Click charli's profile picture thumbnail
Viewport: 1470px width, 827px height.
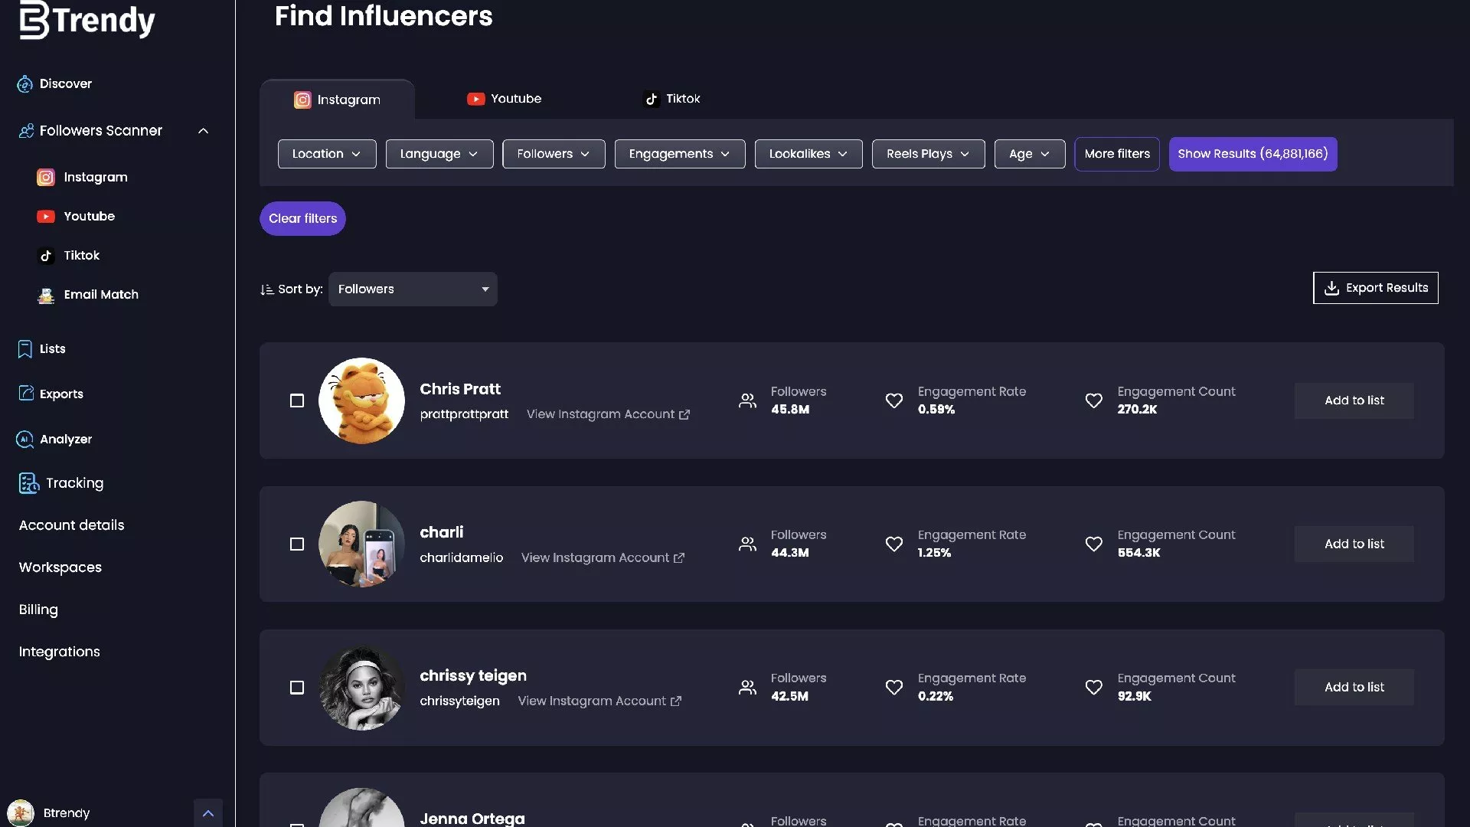(x=361, y=544)
